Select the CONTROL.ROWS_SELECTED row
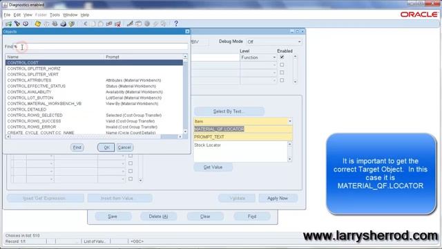The image size is (442, 249). click(x=94, y=116)
